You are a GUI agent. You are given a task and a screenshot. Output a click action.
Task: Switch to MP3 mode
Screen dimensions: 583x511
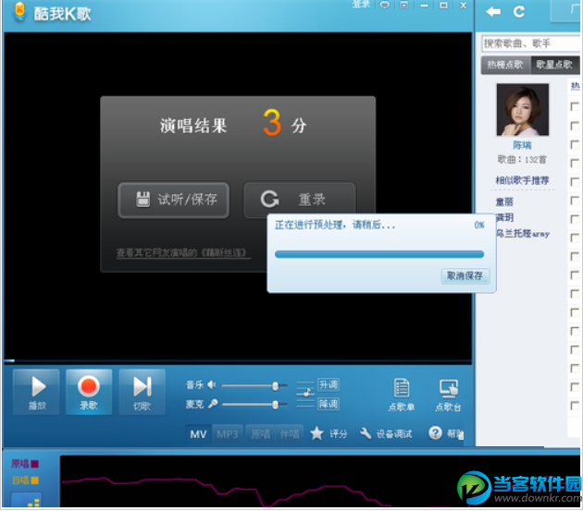[227, 433]
